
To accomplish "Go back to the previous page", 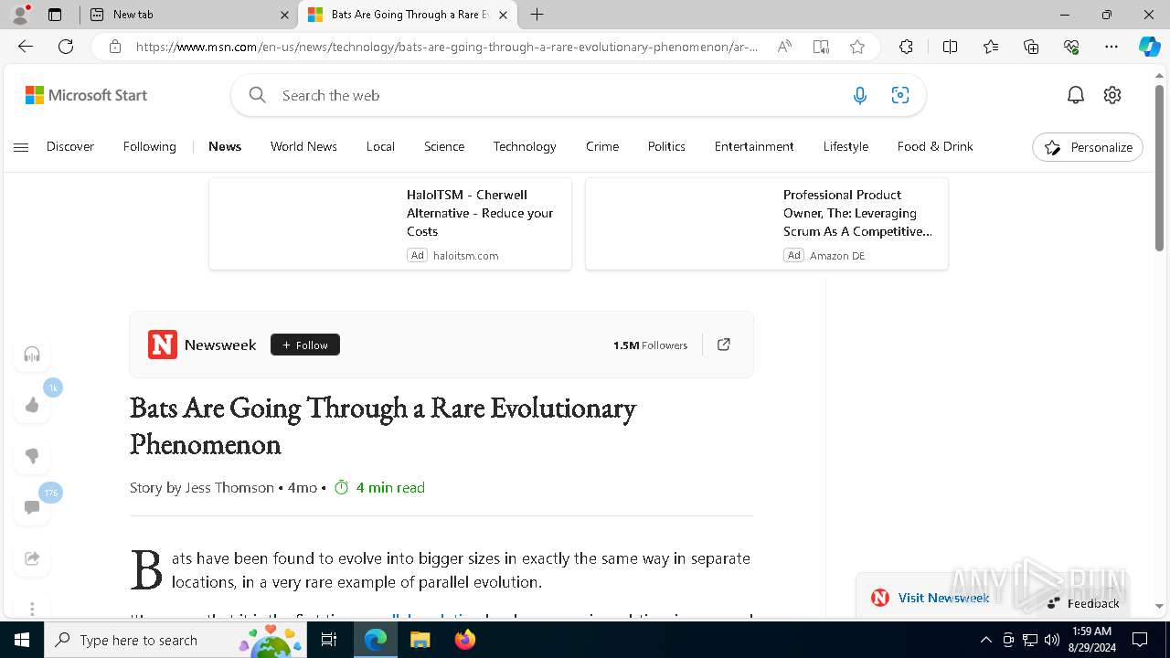I will coord(26,47).
